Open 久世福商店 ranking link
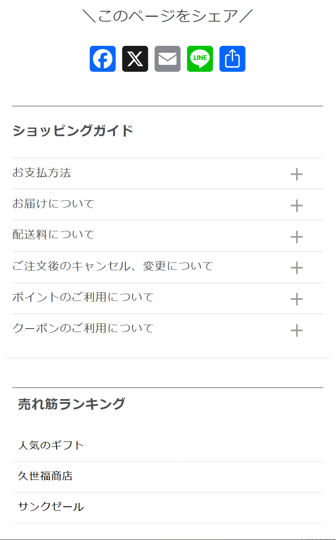 coord(45,476)
